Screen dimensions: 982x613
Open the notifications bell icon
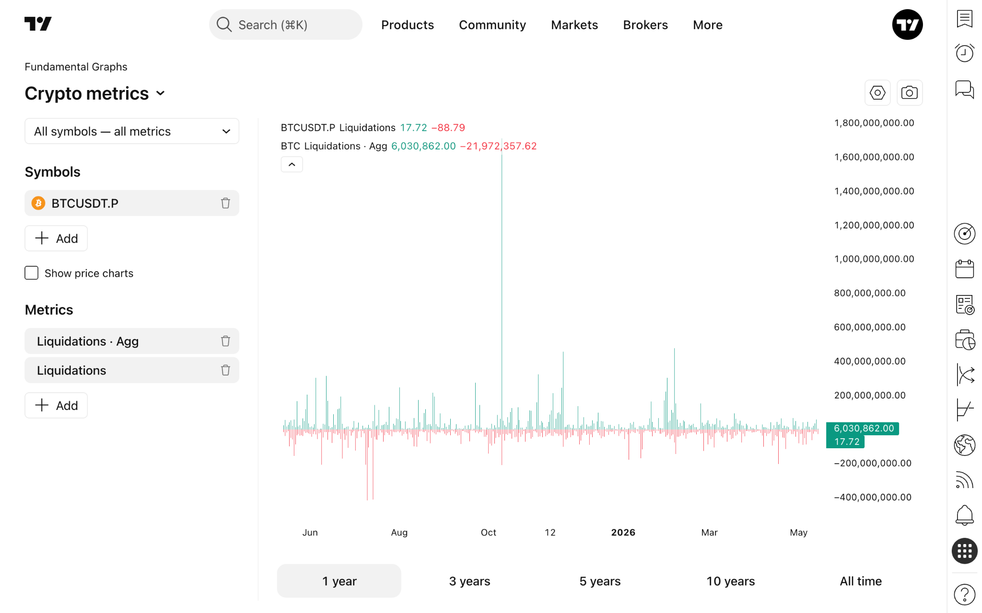(964, 515)
